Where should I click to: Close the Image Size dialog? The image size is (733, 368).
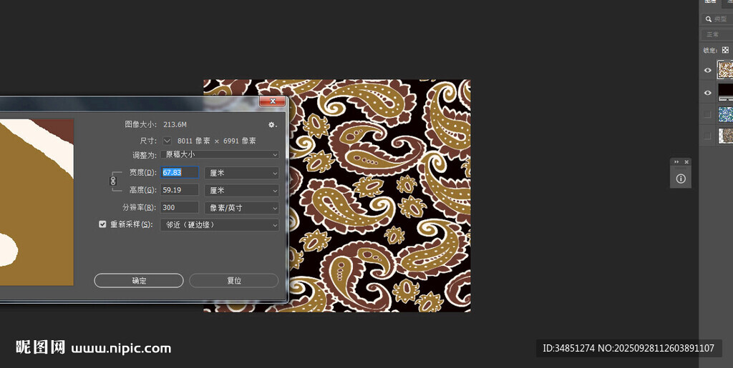[272, 101]
